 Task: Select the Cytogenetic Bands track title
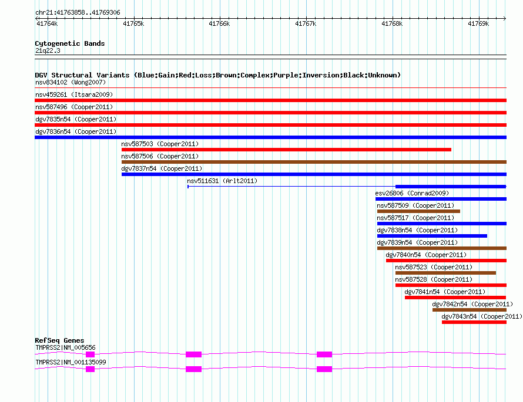tap(70, 43)
